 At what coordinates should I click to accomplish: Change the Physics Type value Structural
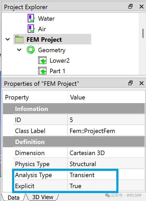coord(106,164)
